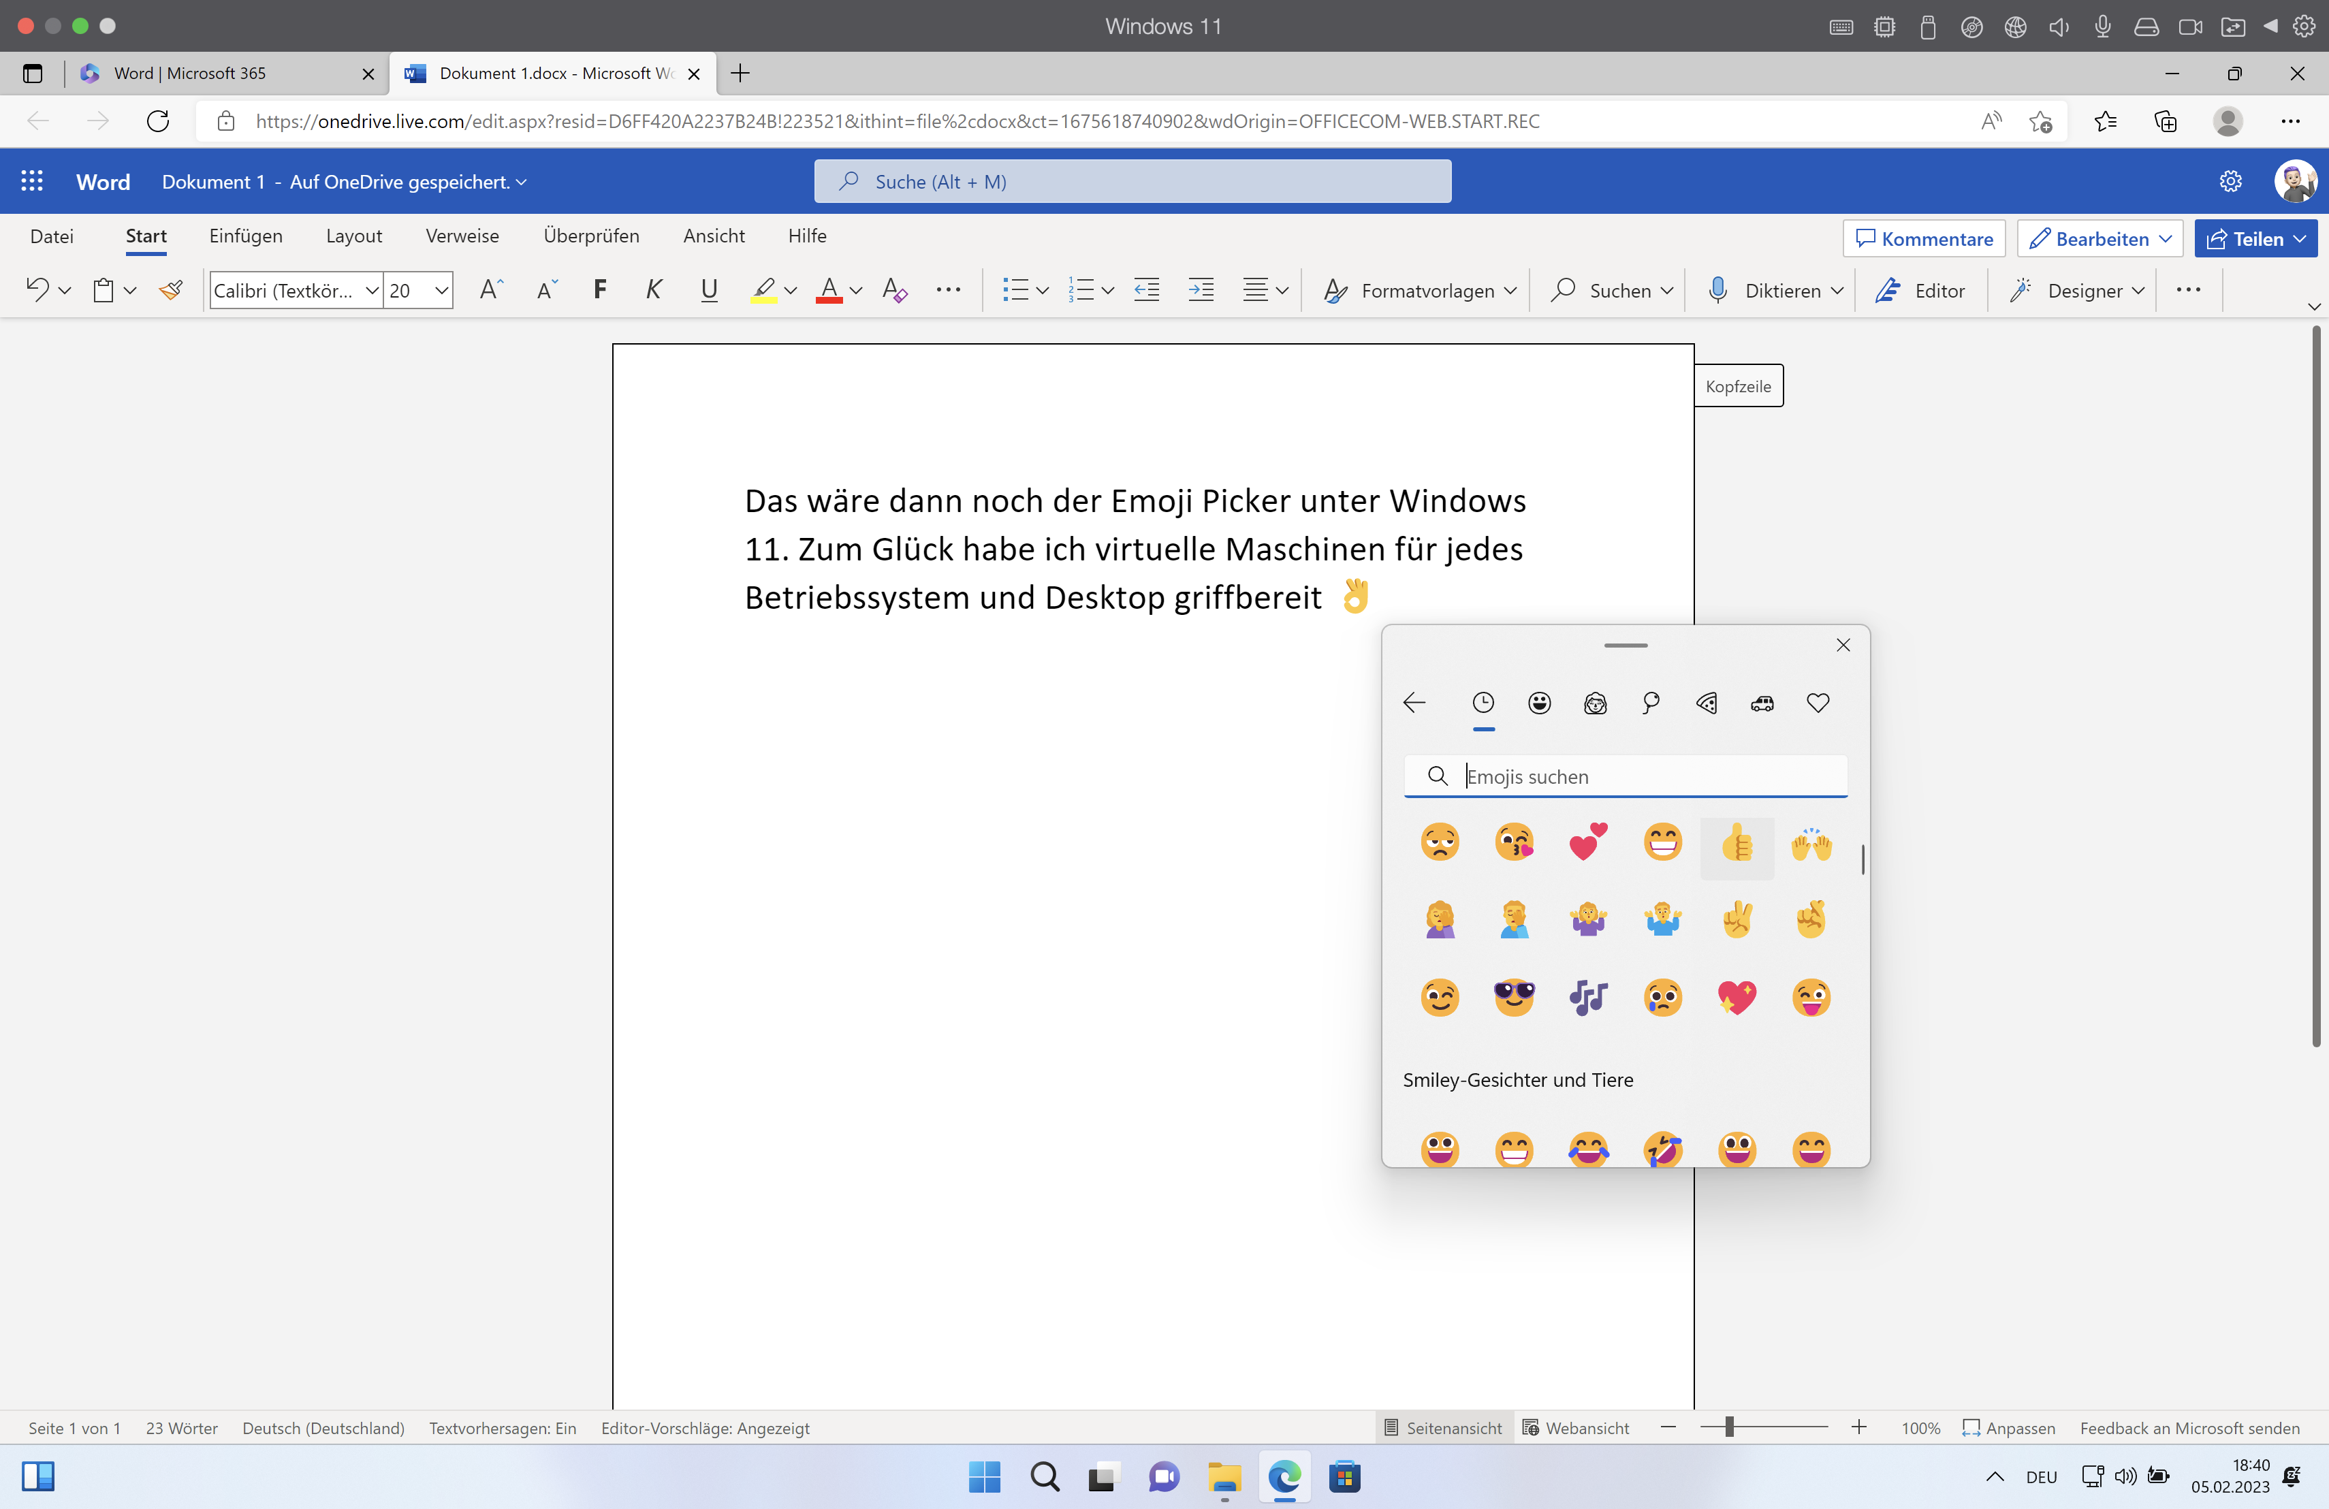2329x1509 pixels.
Task: Click the Kopfzeile header tab
Action: coord(1738,385)
